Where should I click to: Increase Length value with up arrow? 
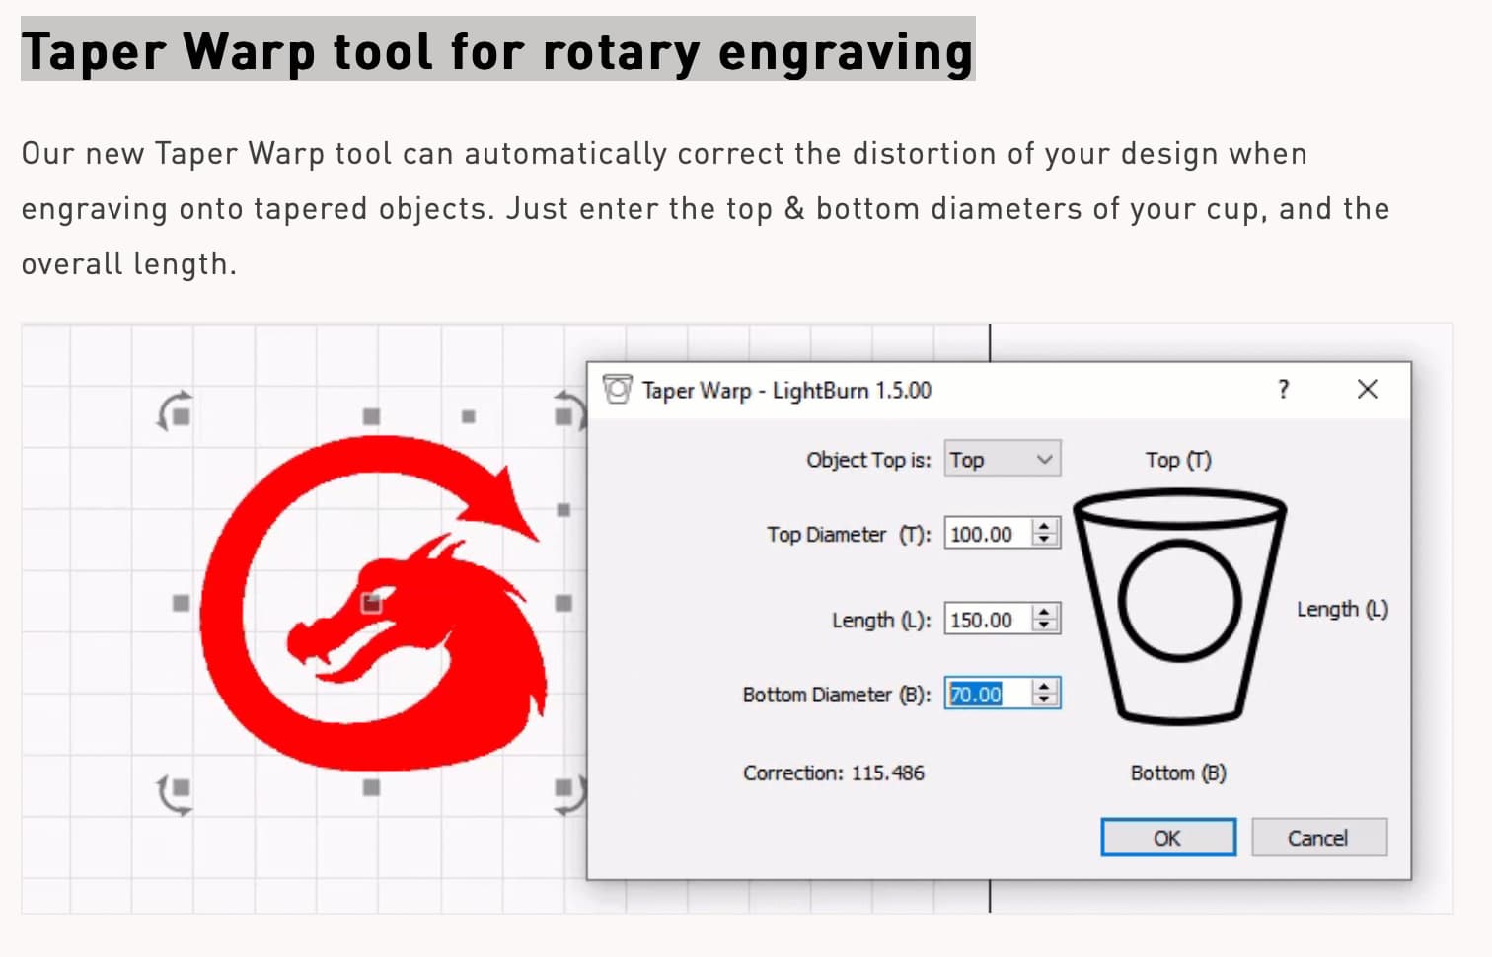[x=1044, y=612]
